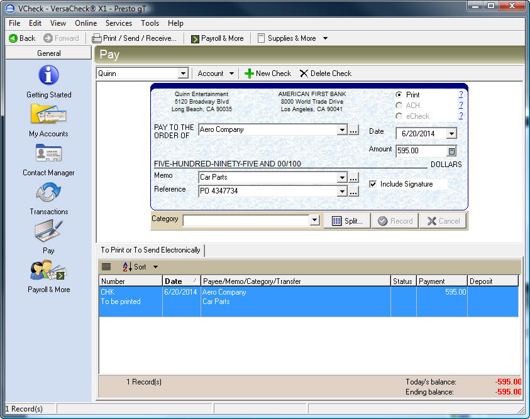Image resolution: width=530 pixels, height=419 pixels.
Task: Select the Pay sidebar icon
Action: pyautogui.click(x=48, y=237)
